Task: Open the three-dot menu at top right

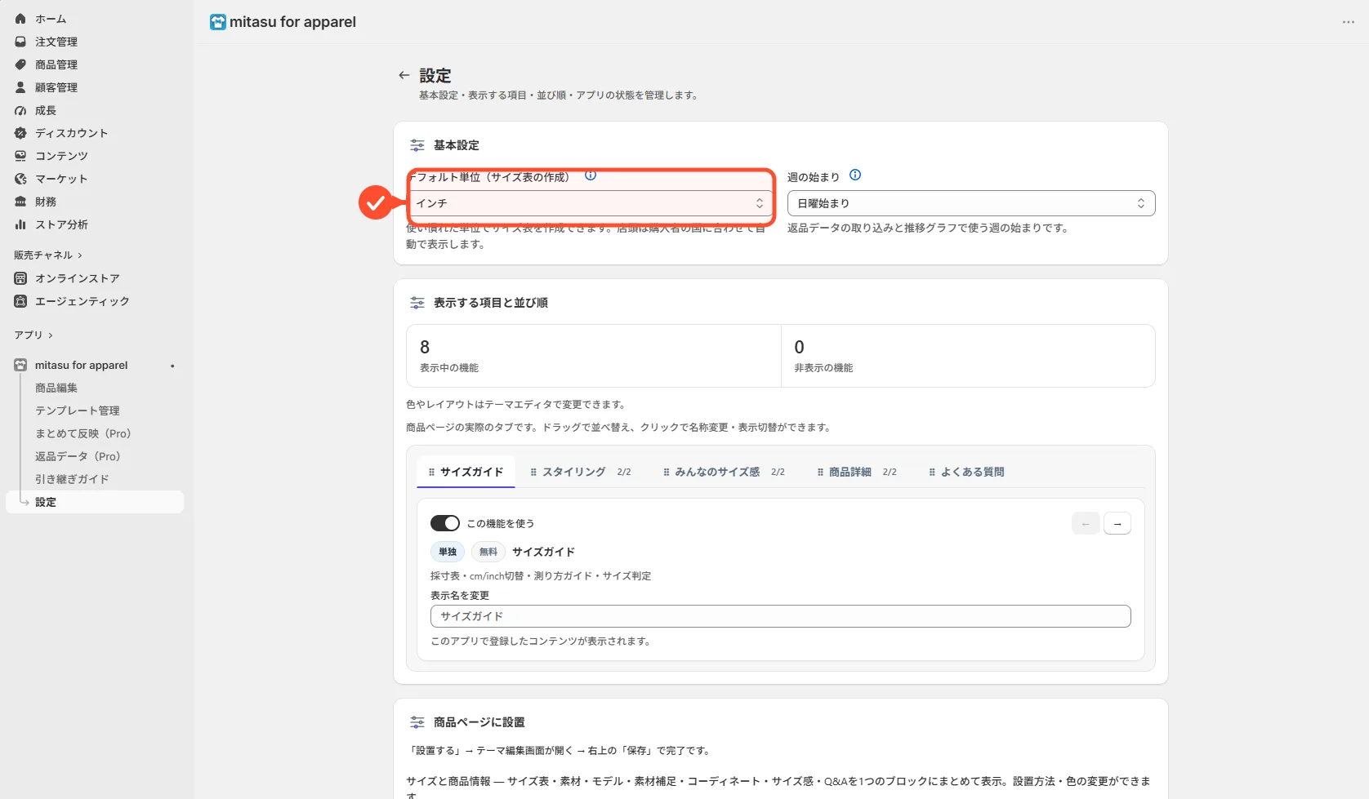Action: [x=1348, y=22]
